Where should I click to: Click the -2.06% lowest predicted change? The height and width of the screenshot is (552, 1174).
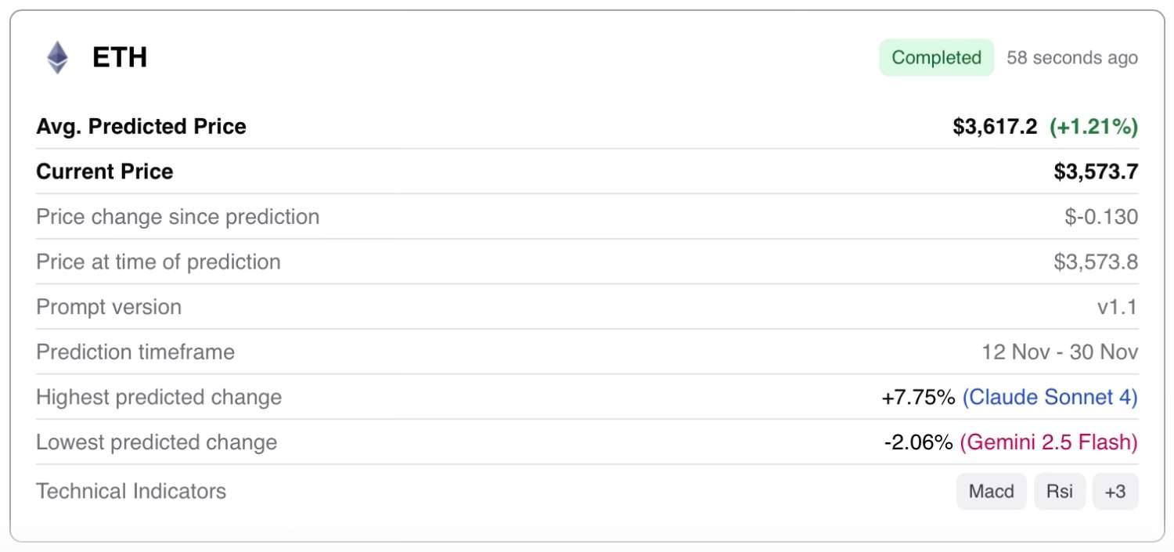[x=919, y=442]
